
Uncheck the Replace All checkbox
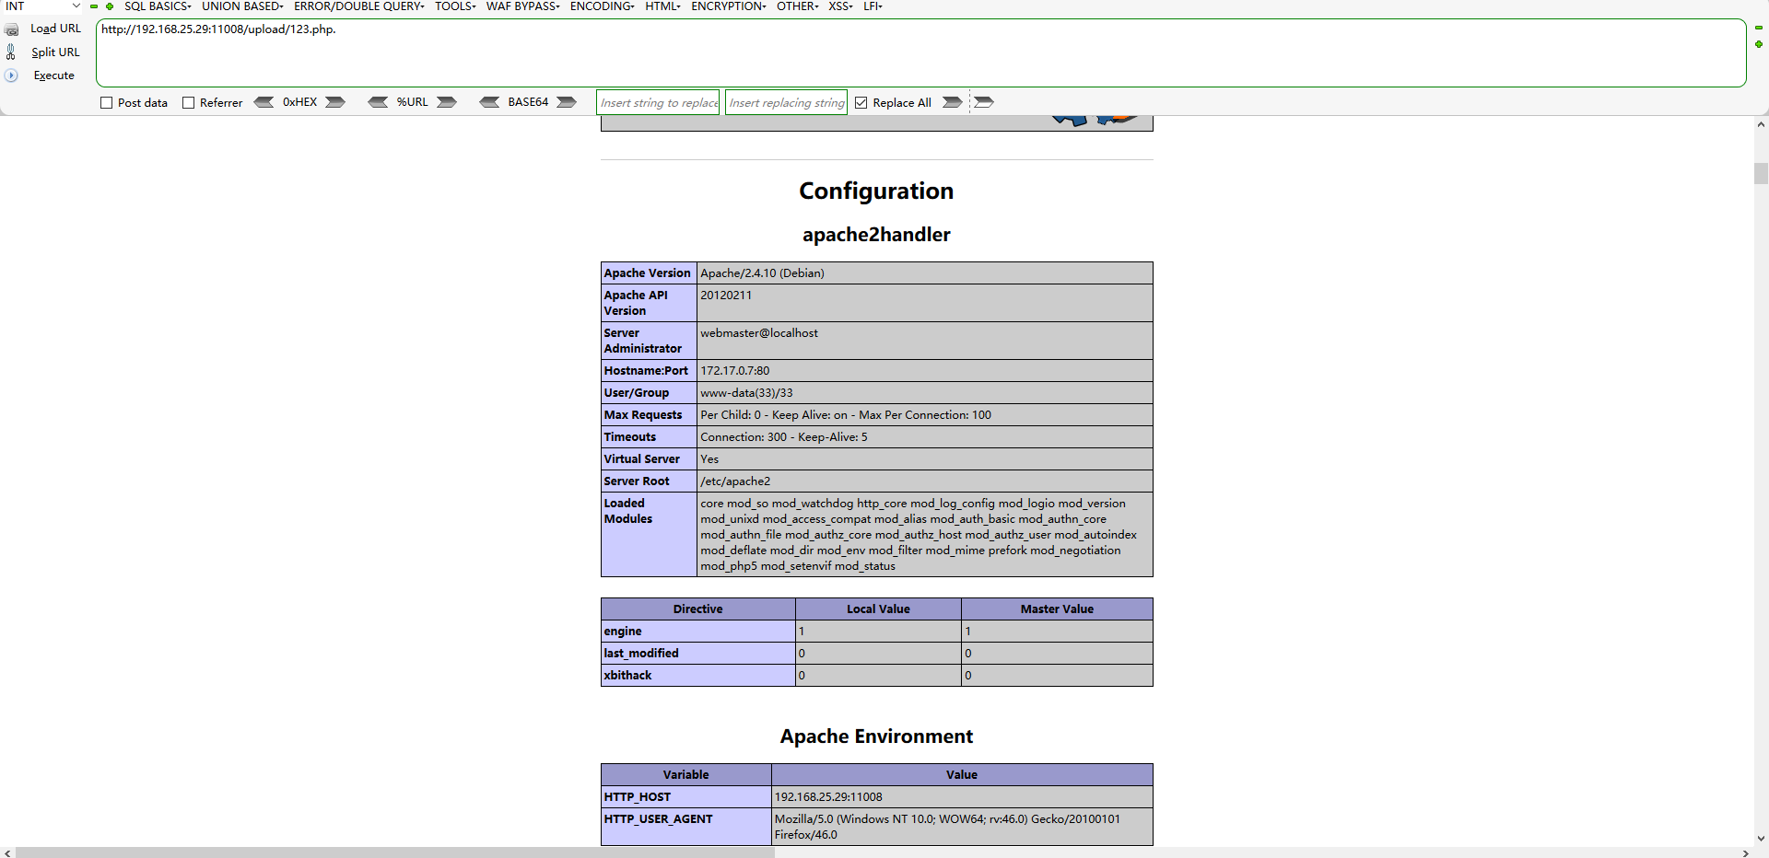pyautogui.click(x=861, y=103)
